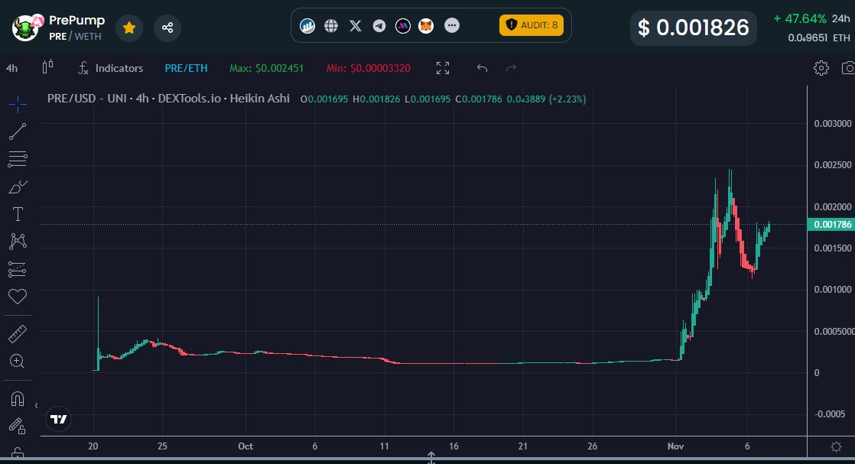The height and width of the screenshot is (464, 855).
Task: Take a chart snapshot with the camera icon
Action: point(849,68)
